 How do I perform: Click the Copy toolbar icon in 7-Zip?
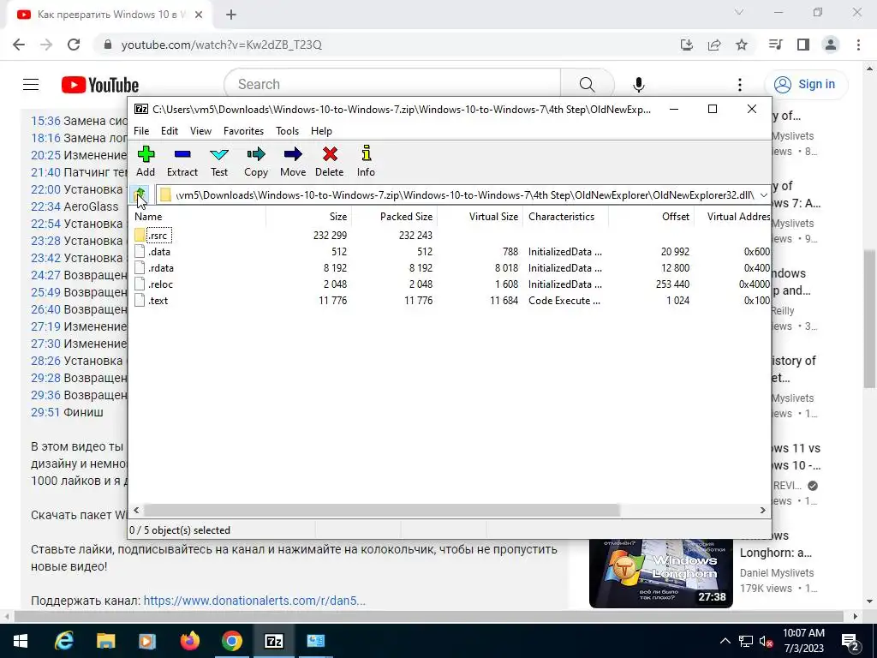pyautogui.click(x=256, y=161)
